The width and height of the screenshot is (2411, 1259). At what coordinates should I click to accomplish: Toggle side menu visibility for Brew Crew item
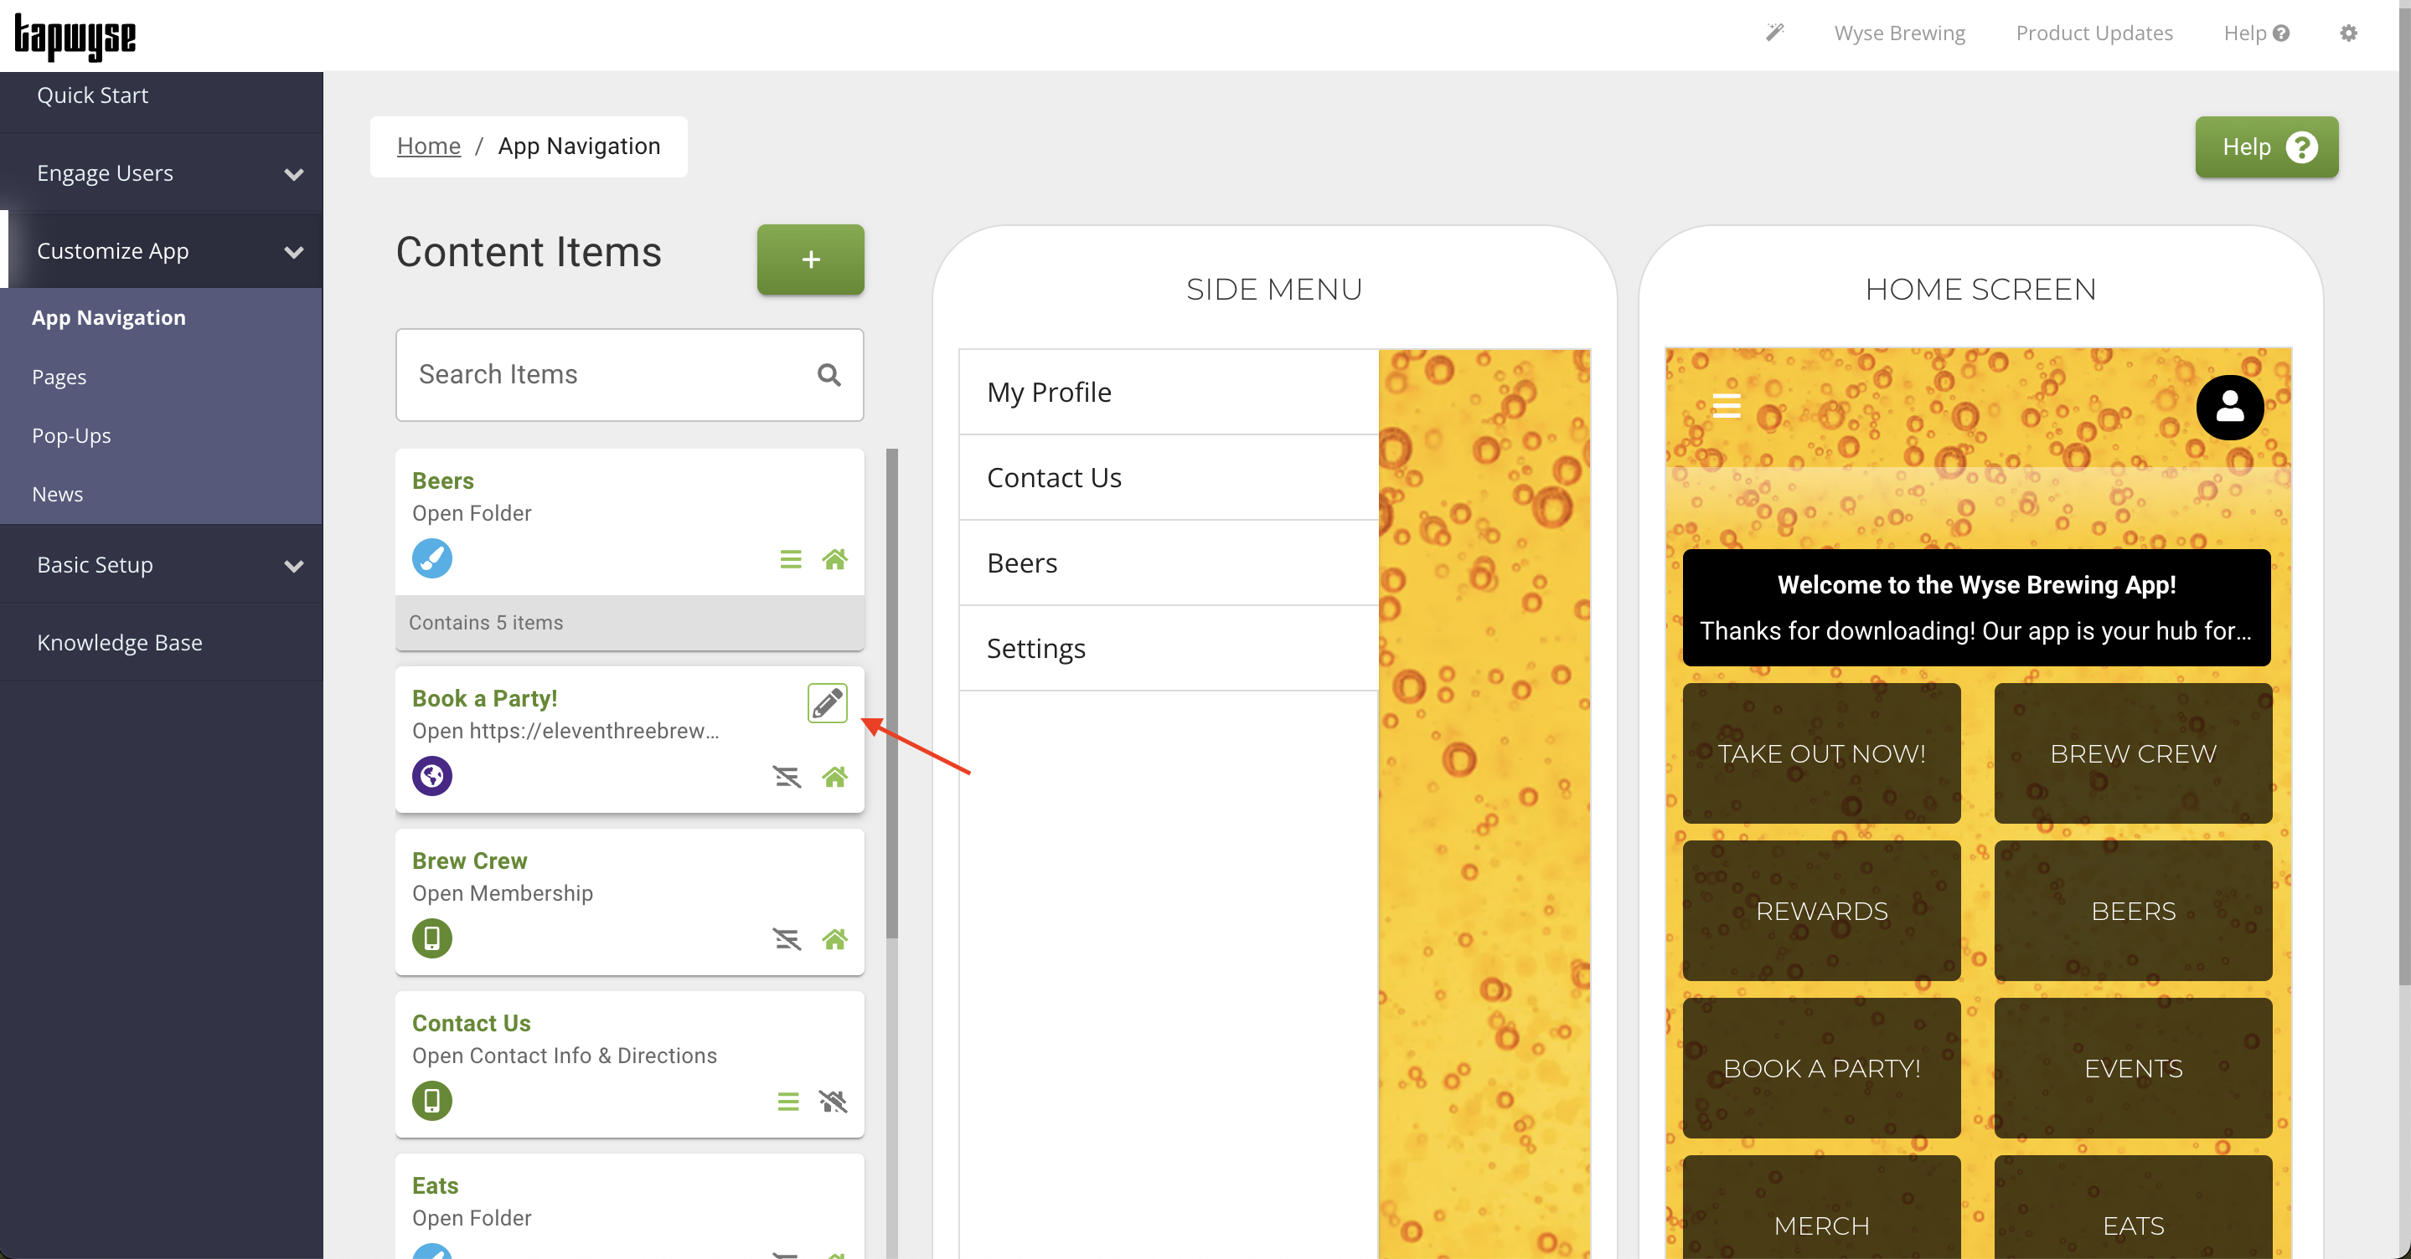point(786,938)
